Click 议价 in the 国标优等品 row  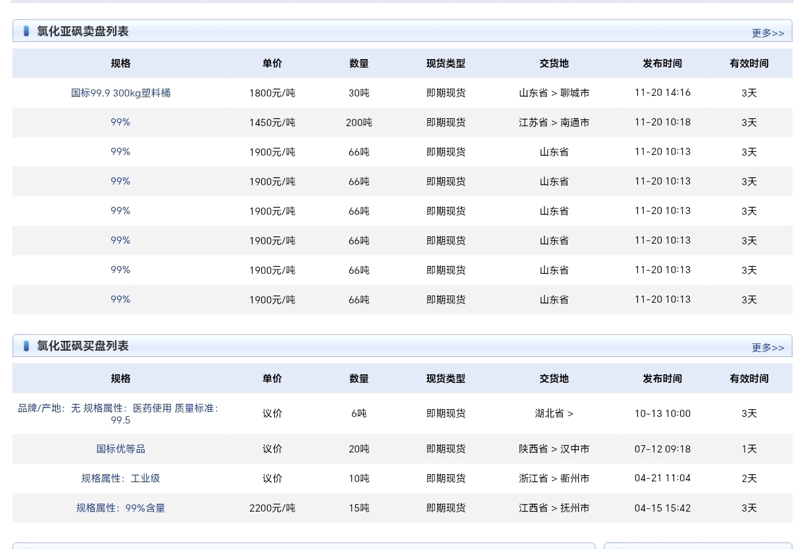(272, 449)
